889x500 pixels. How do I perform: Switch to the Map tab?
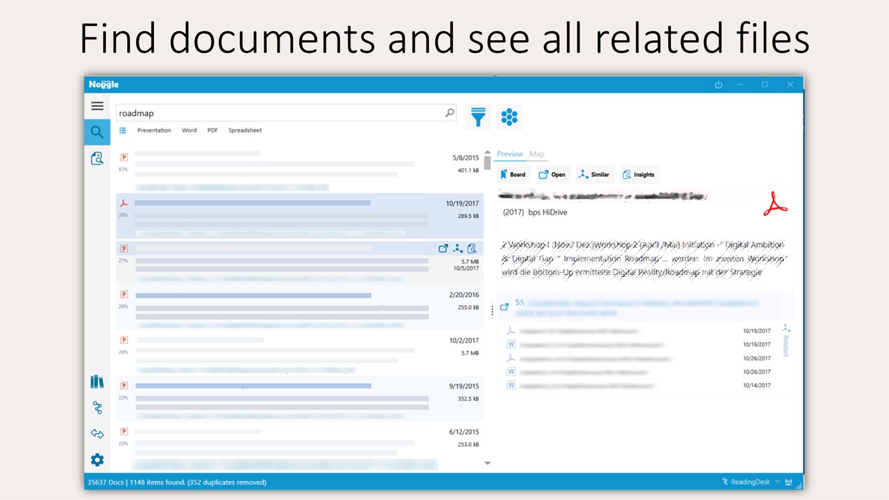(x=536, y=154)
